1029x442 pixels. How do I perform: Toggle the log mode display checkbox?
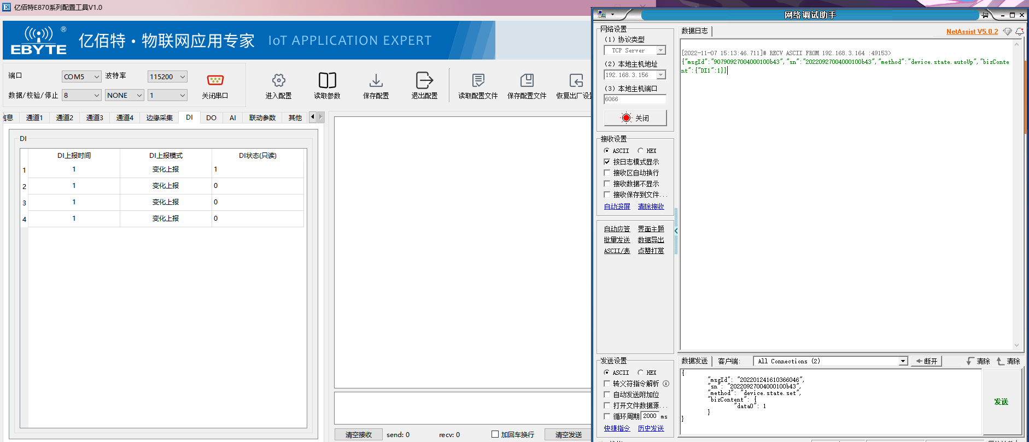click(x=607, y=162)
